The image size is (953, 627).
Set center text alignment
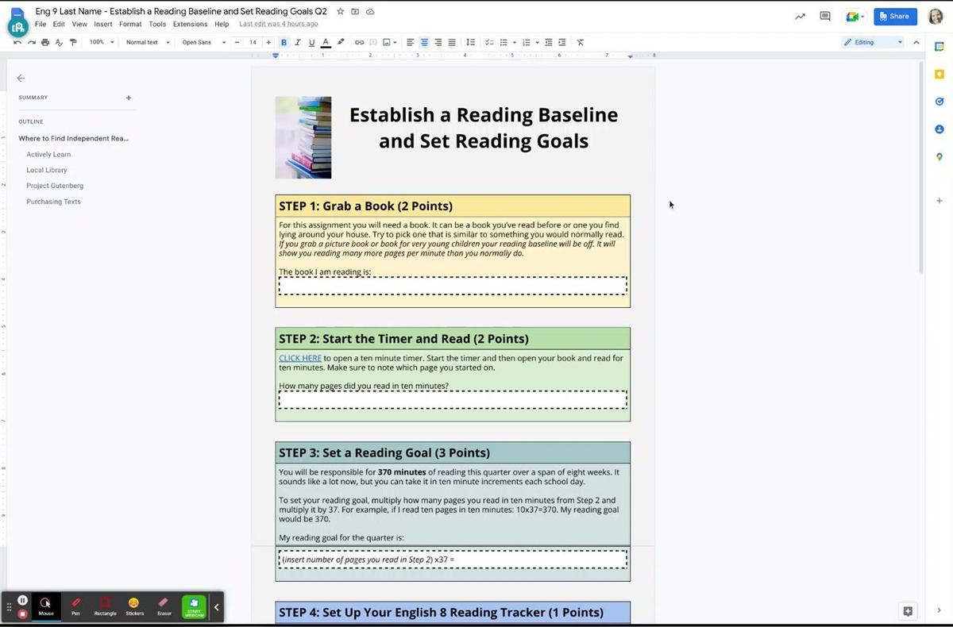424,42
